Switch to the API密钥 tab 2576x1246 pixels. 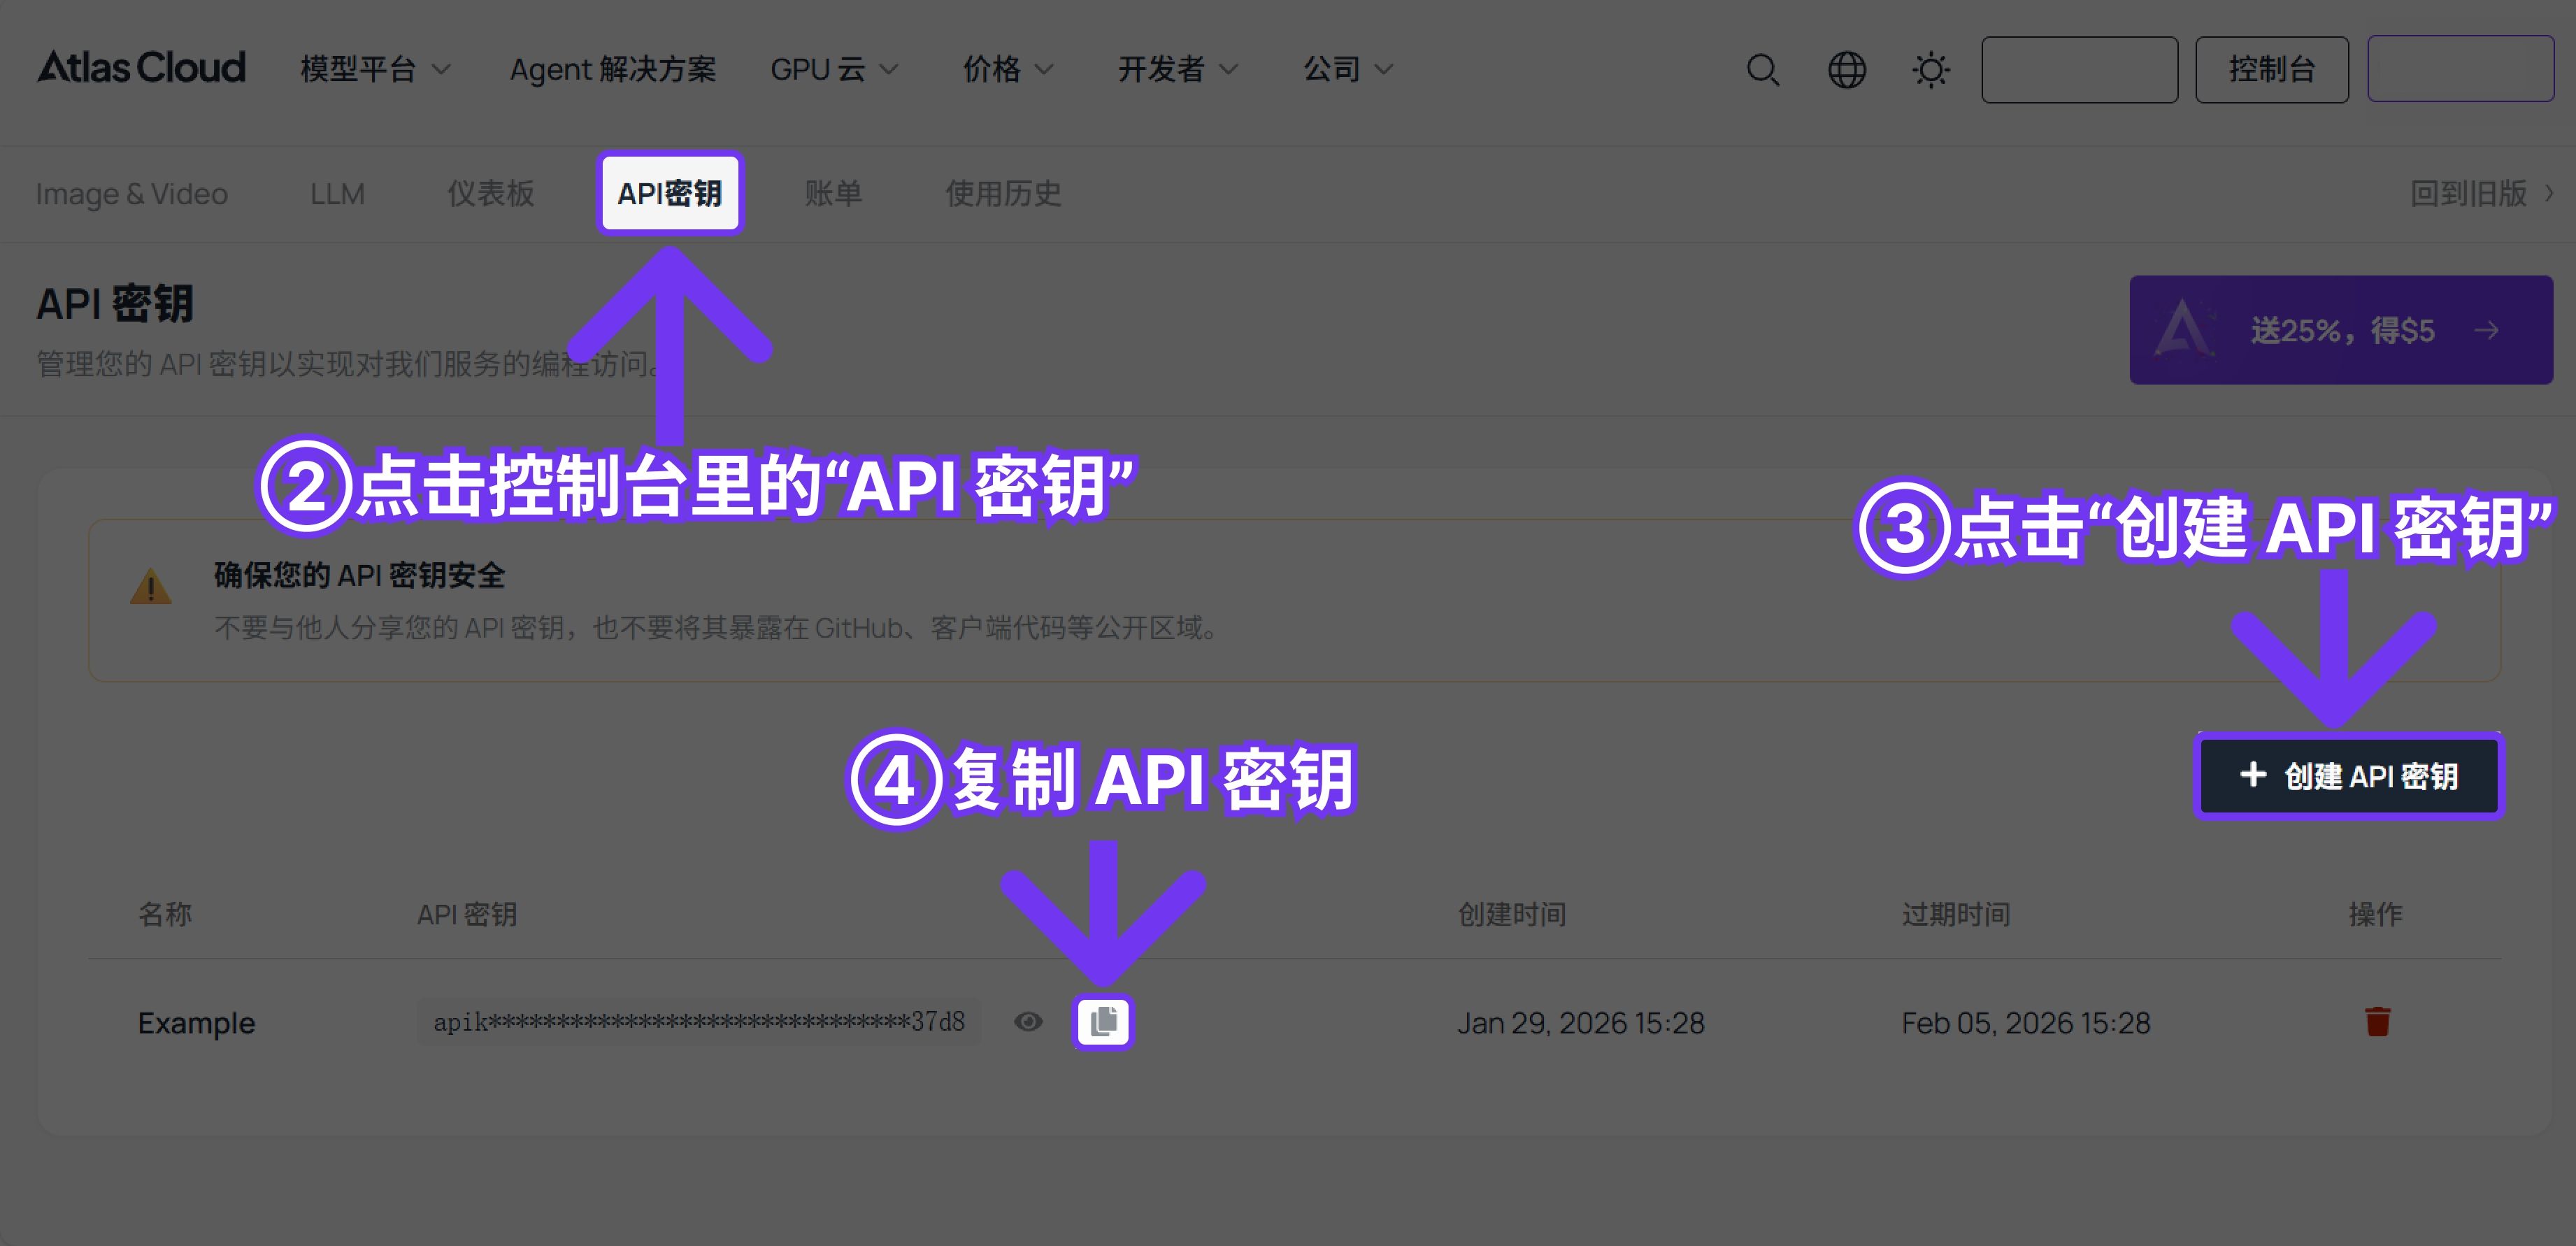pos(669,193)
